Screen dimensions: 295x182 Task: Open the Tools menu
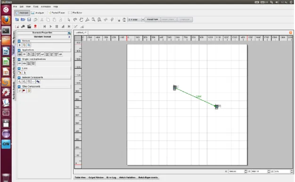35,7
